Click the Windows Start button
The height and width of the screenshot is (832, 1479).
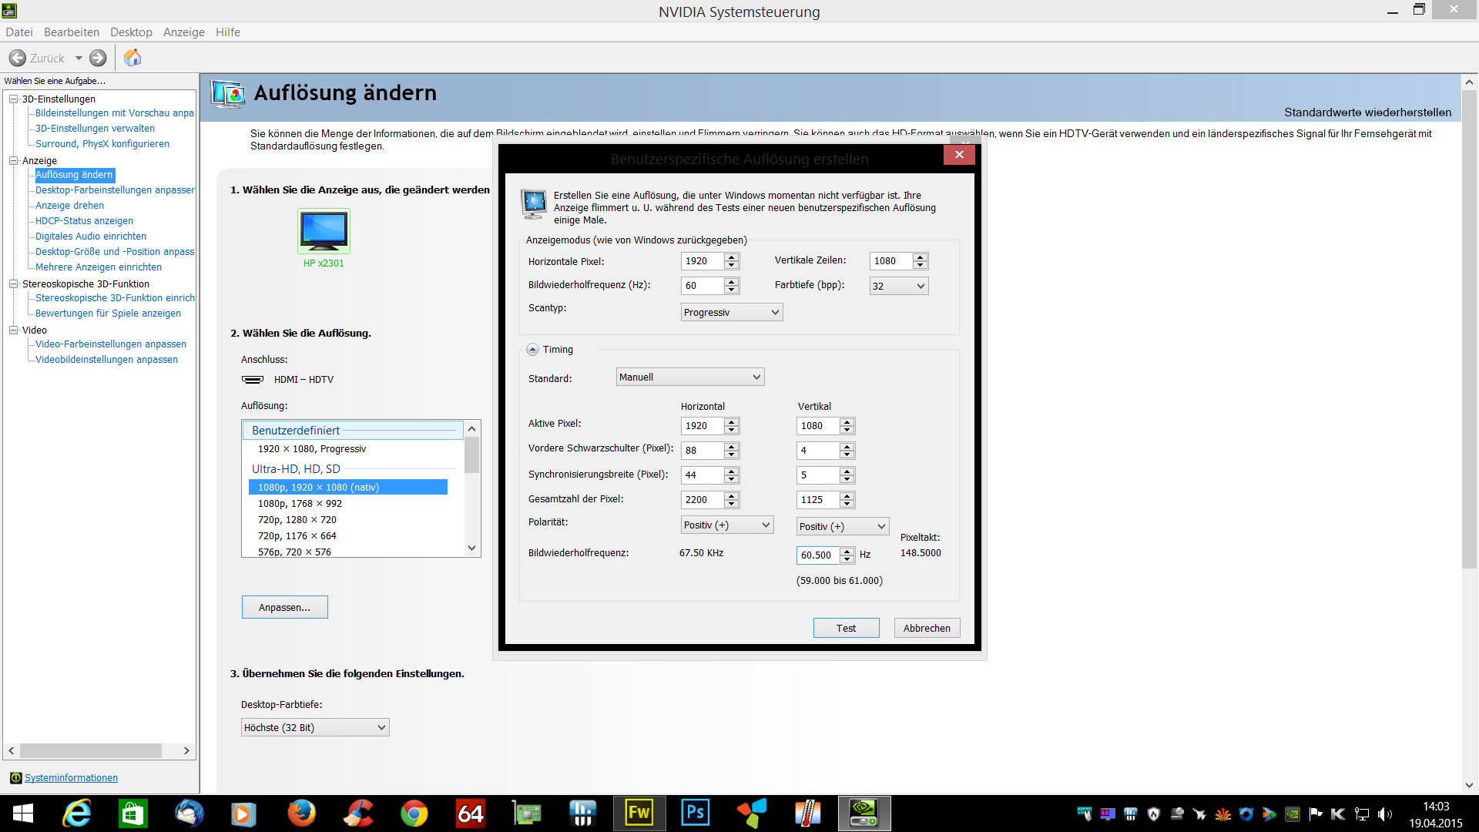click(23, 813)
